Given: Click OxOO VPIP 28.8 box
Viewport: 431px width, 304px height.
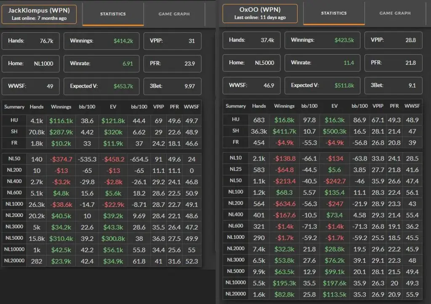Looking at the screenshot, I should 394,40.
